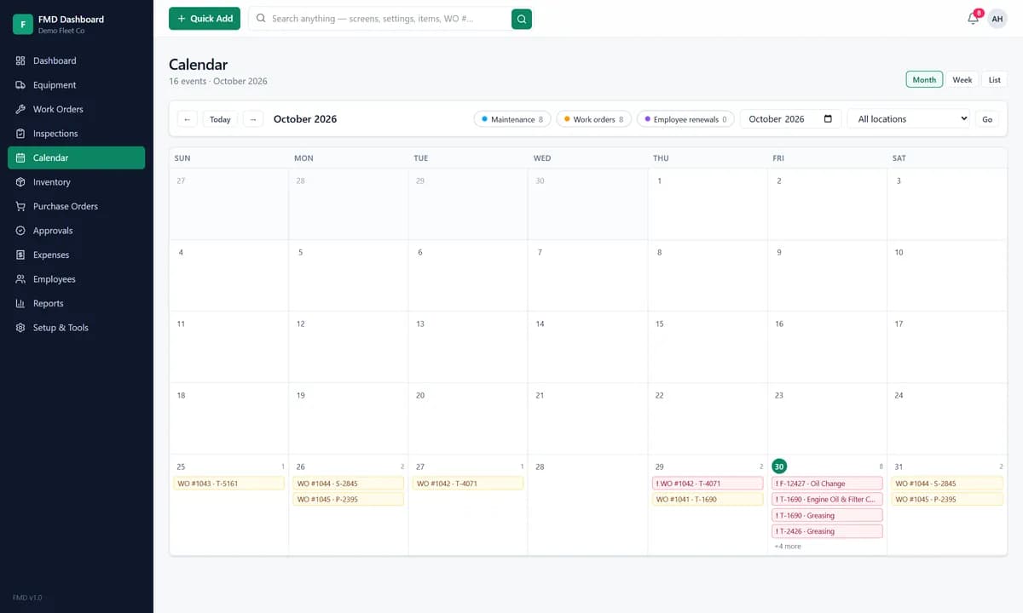
Task: Click the Today button
Action: (x=220, y=119)
